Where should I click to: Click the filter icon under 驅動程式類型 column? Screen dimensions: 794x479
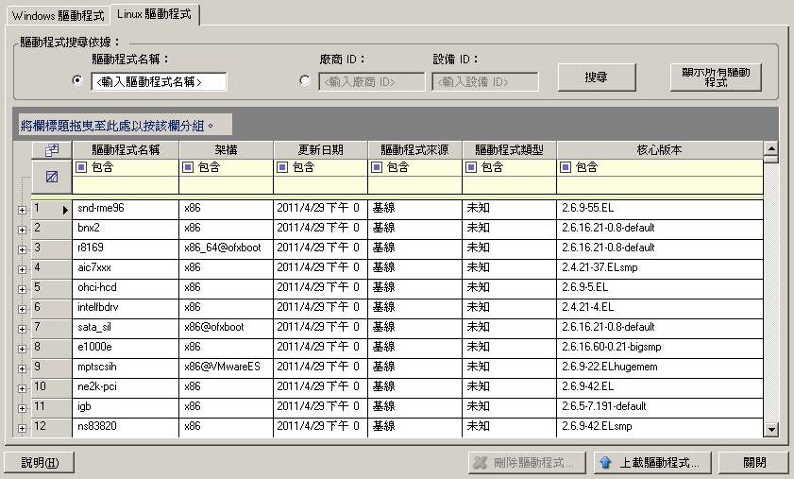(471, 167)
